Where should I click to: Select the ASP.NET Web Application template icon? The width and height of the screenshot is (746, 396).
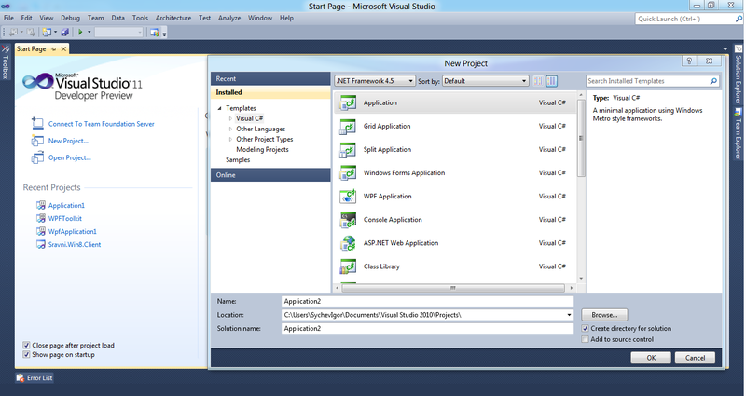[x=348, y=243]
